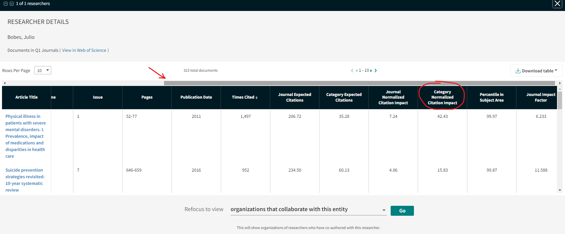Go to next researcher with down chevron

[12, 4]
